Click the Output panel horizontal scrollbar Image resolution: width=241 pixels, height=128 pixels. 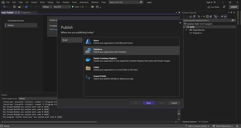pos(51,122)
